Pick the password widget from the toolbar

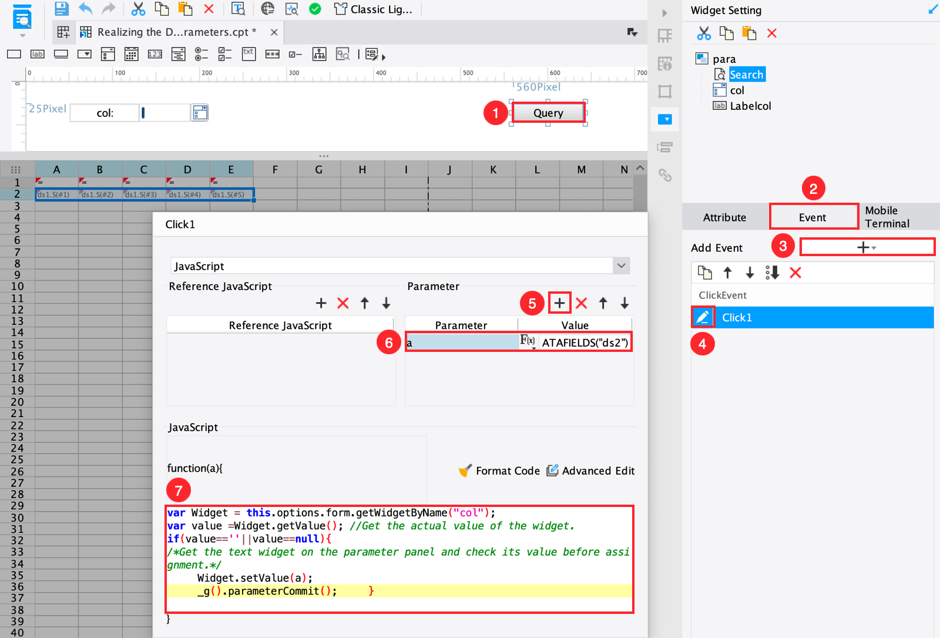tap(272, 54)
